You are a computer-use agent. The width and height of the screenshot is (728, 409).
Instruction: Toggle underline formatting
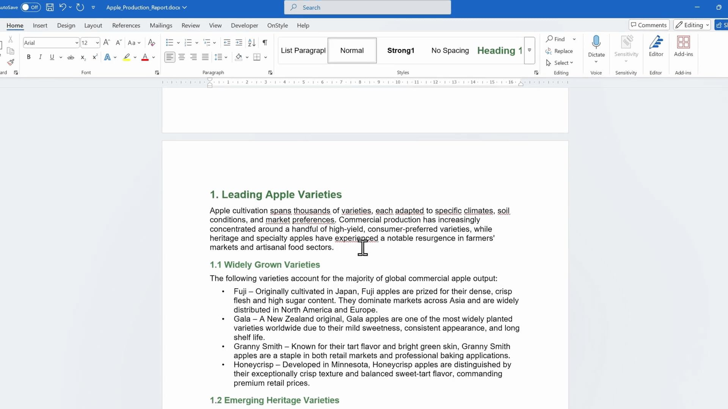pyautogui.click(x=52, y=57)
